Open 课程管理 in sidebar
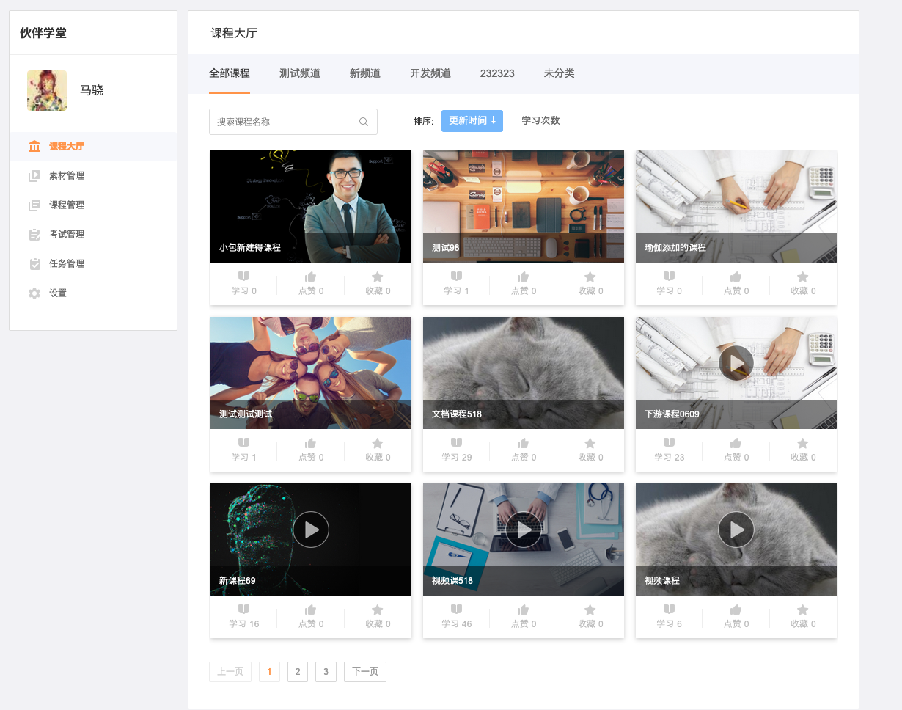 [93, 205]
